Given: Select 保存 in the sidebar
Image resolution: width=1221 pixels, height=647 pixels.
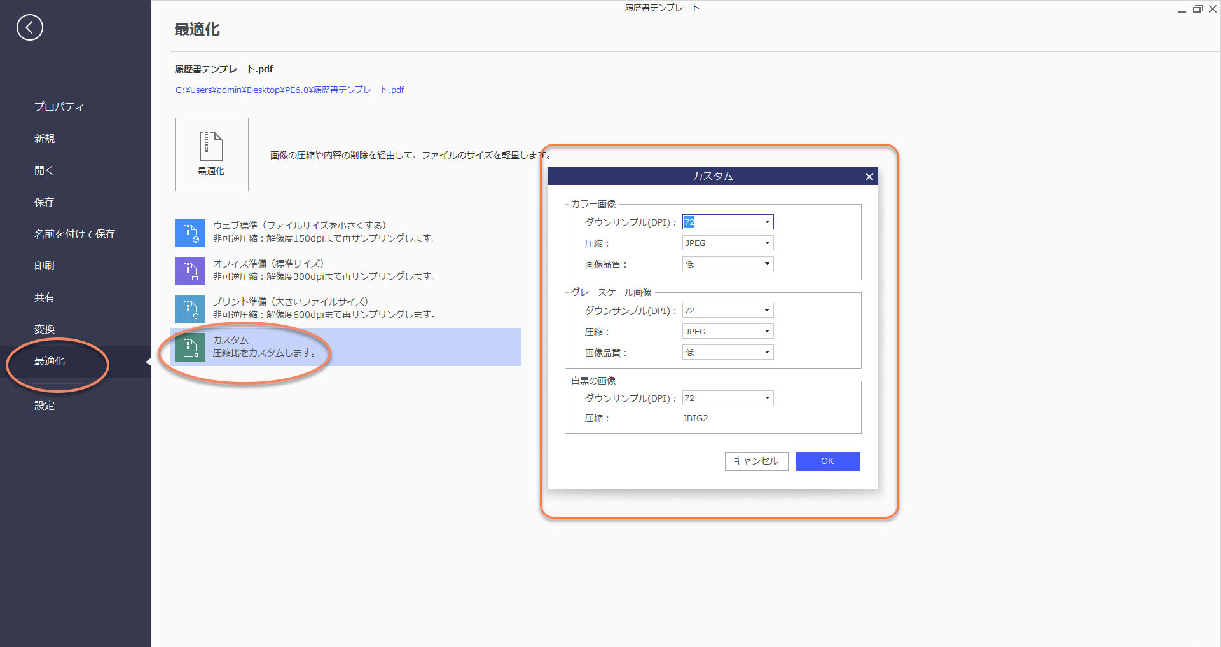Looking at the screenshot, I should pyautogui.click(x=45, y=202).
